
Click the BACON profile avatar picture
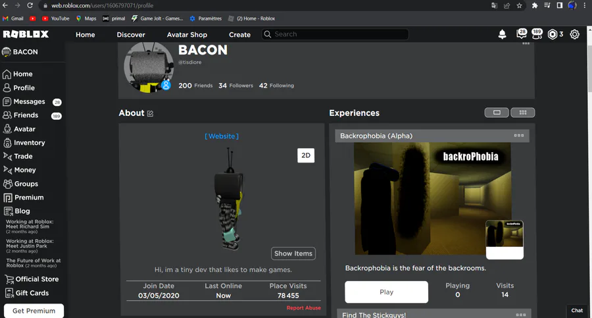point(149,67)
